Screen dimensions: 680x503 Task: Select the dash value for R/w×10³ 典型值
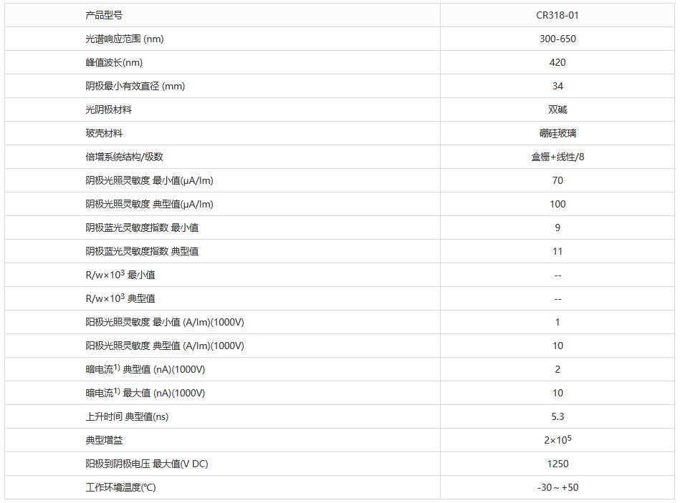557,298
